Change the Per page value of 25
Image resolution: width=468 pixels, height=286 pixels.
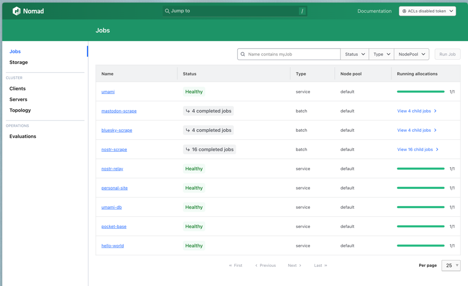pyautogui.click(x=451, y=265)
